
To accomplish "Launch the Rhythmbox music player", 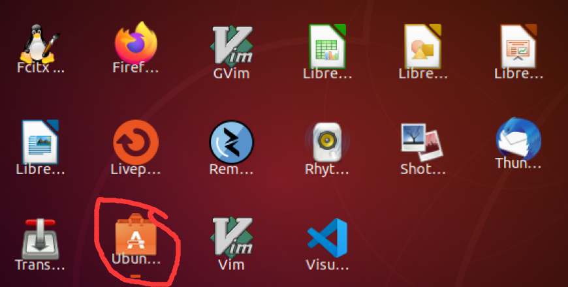I will (327, 142).
